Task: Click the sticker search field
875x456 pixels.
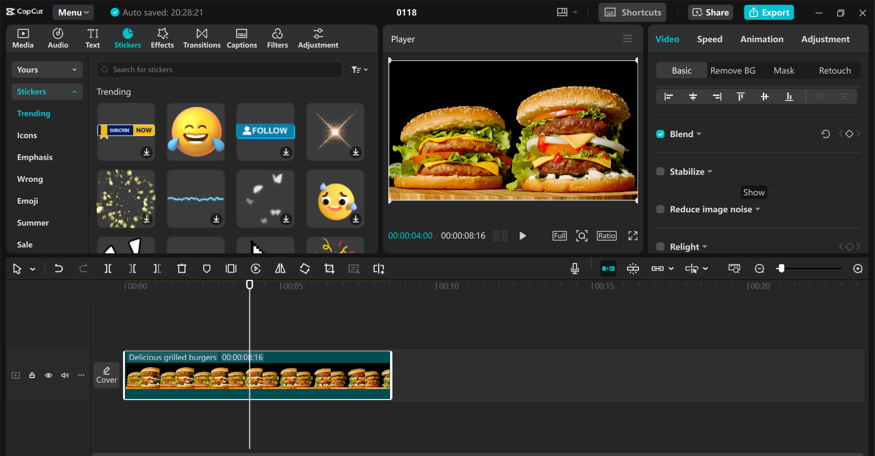Action: point(219,70)
